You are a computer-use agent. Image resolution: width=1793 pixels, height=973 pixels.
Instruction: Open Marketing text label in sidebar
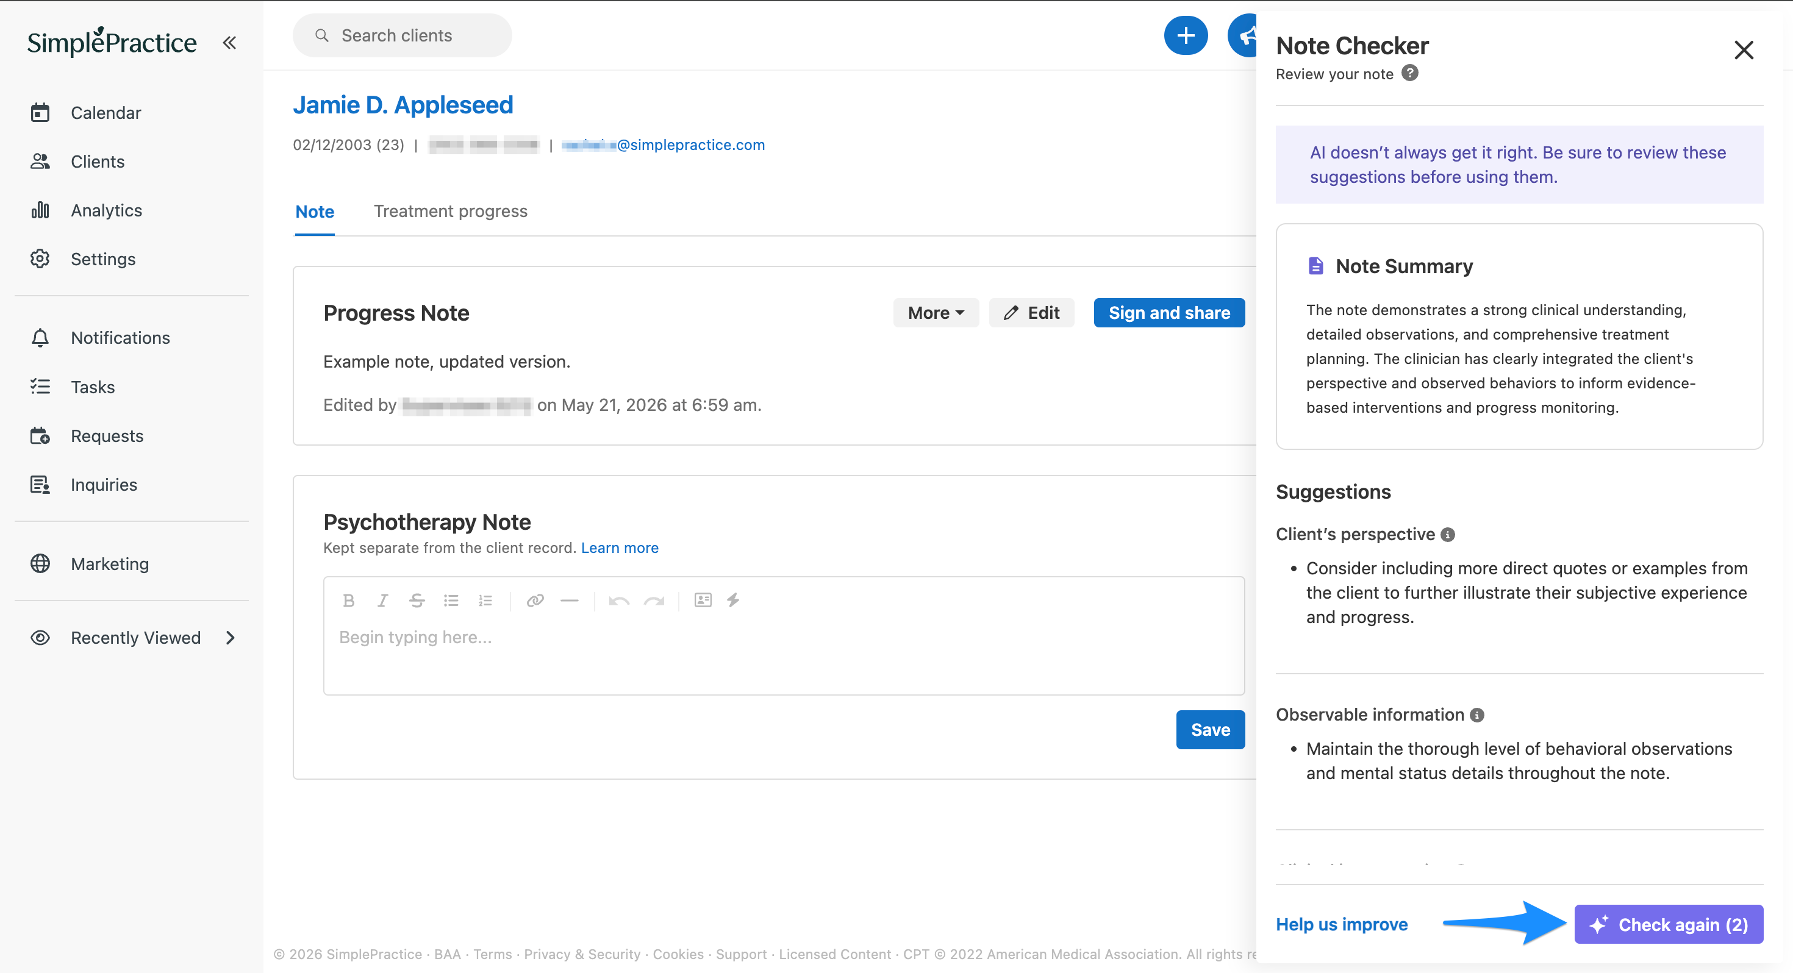coord(110,564)
